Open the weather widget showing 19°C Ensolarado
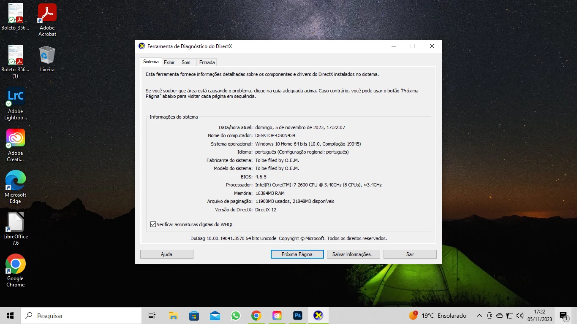The width and height of the screenshot is (577, 324). [x=438, y=316]
